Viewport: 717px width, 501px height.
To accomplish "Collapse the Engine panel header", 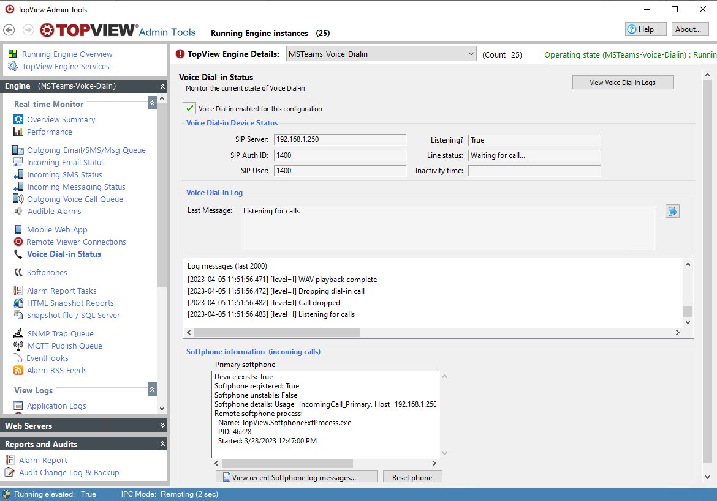I will 162,86.
